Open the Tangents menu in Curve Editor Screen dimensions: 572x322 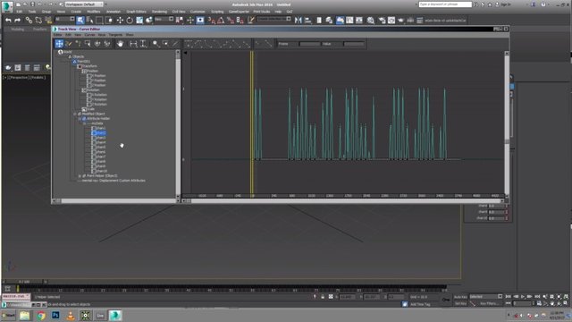coord(115,35)
